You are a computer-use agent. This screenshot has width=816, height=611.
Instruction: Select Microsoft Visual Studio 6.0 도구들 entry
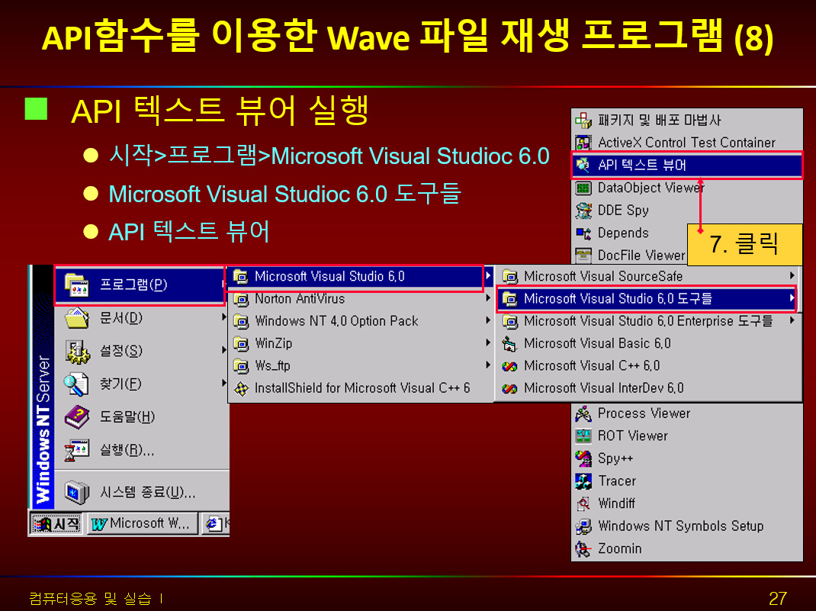coord(647,299)
